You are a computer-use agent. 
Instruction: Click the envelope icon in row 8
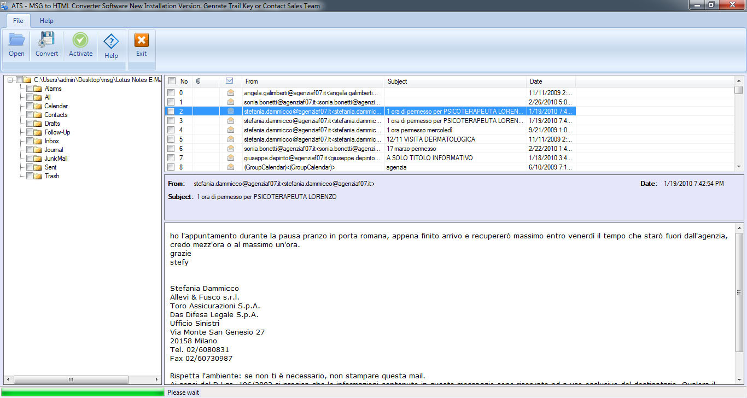[230, 167]
